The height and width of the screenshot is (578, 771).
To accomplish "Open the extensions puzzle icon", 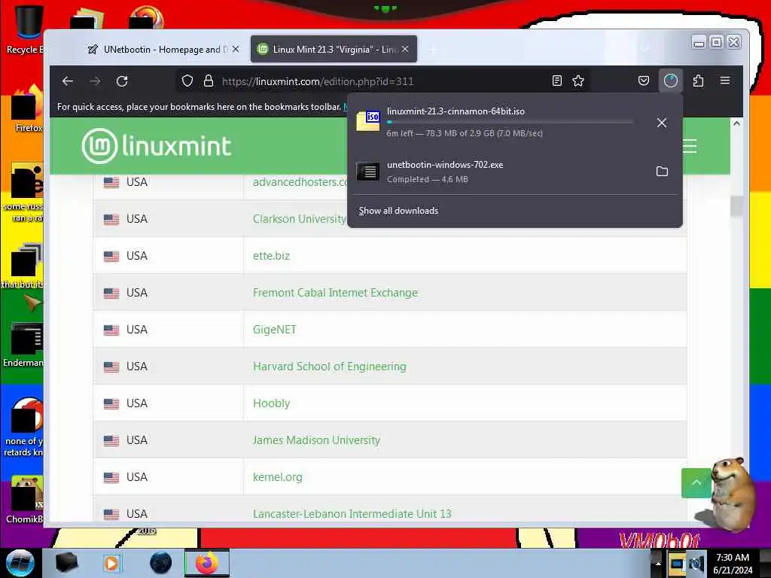I will [x=698, y=81].
